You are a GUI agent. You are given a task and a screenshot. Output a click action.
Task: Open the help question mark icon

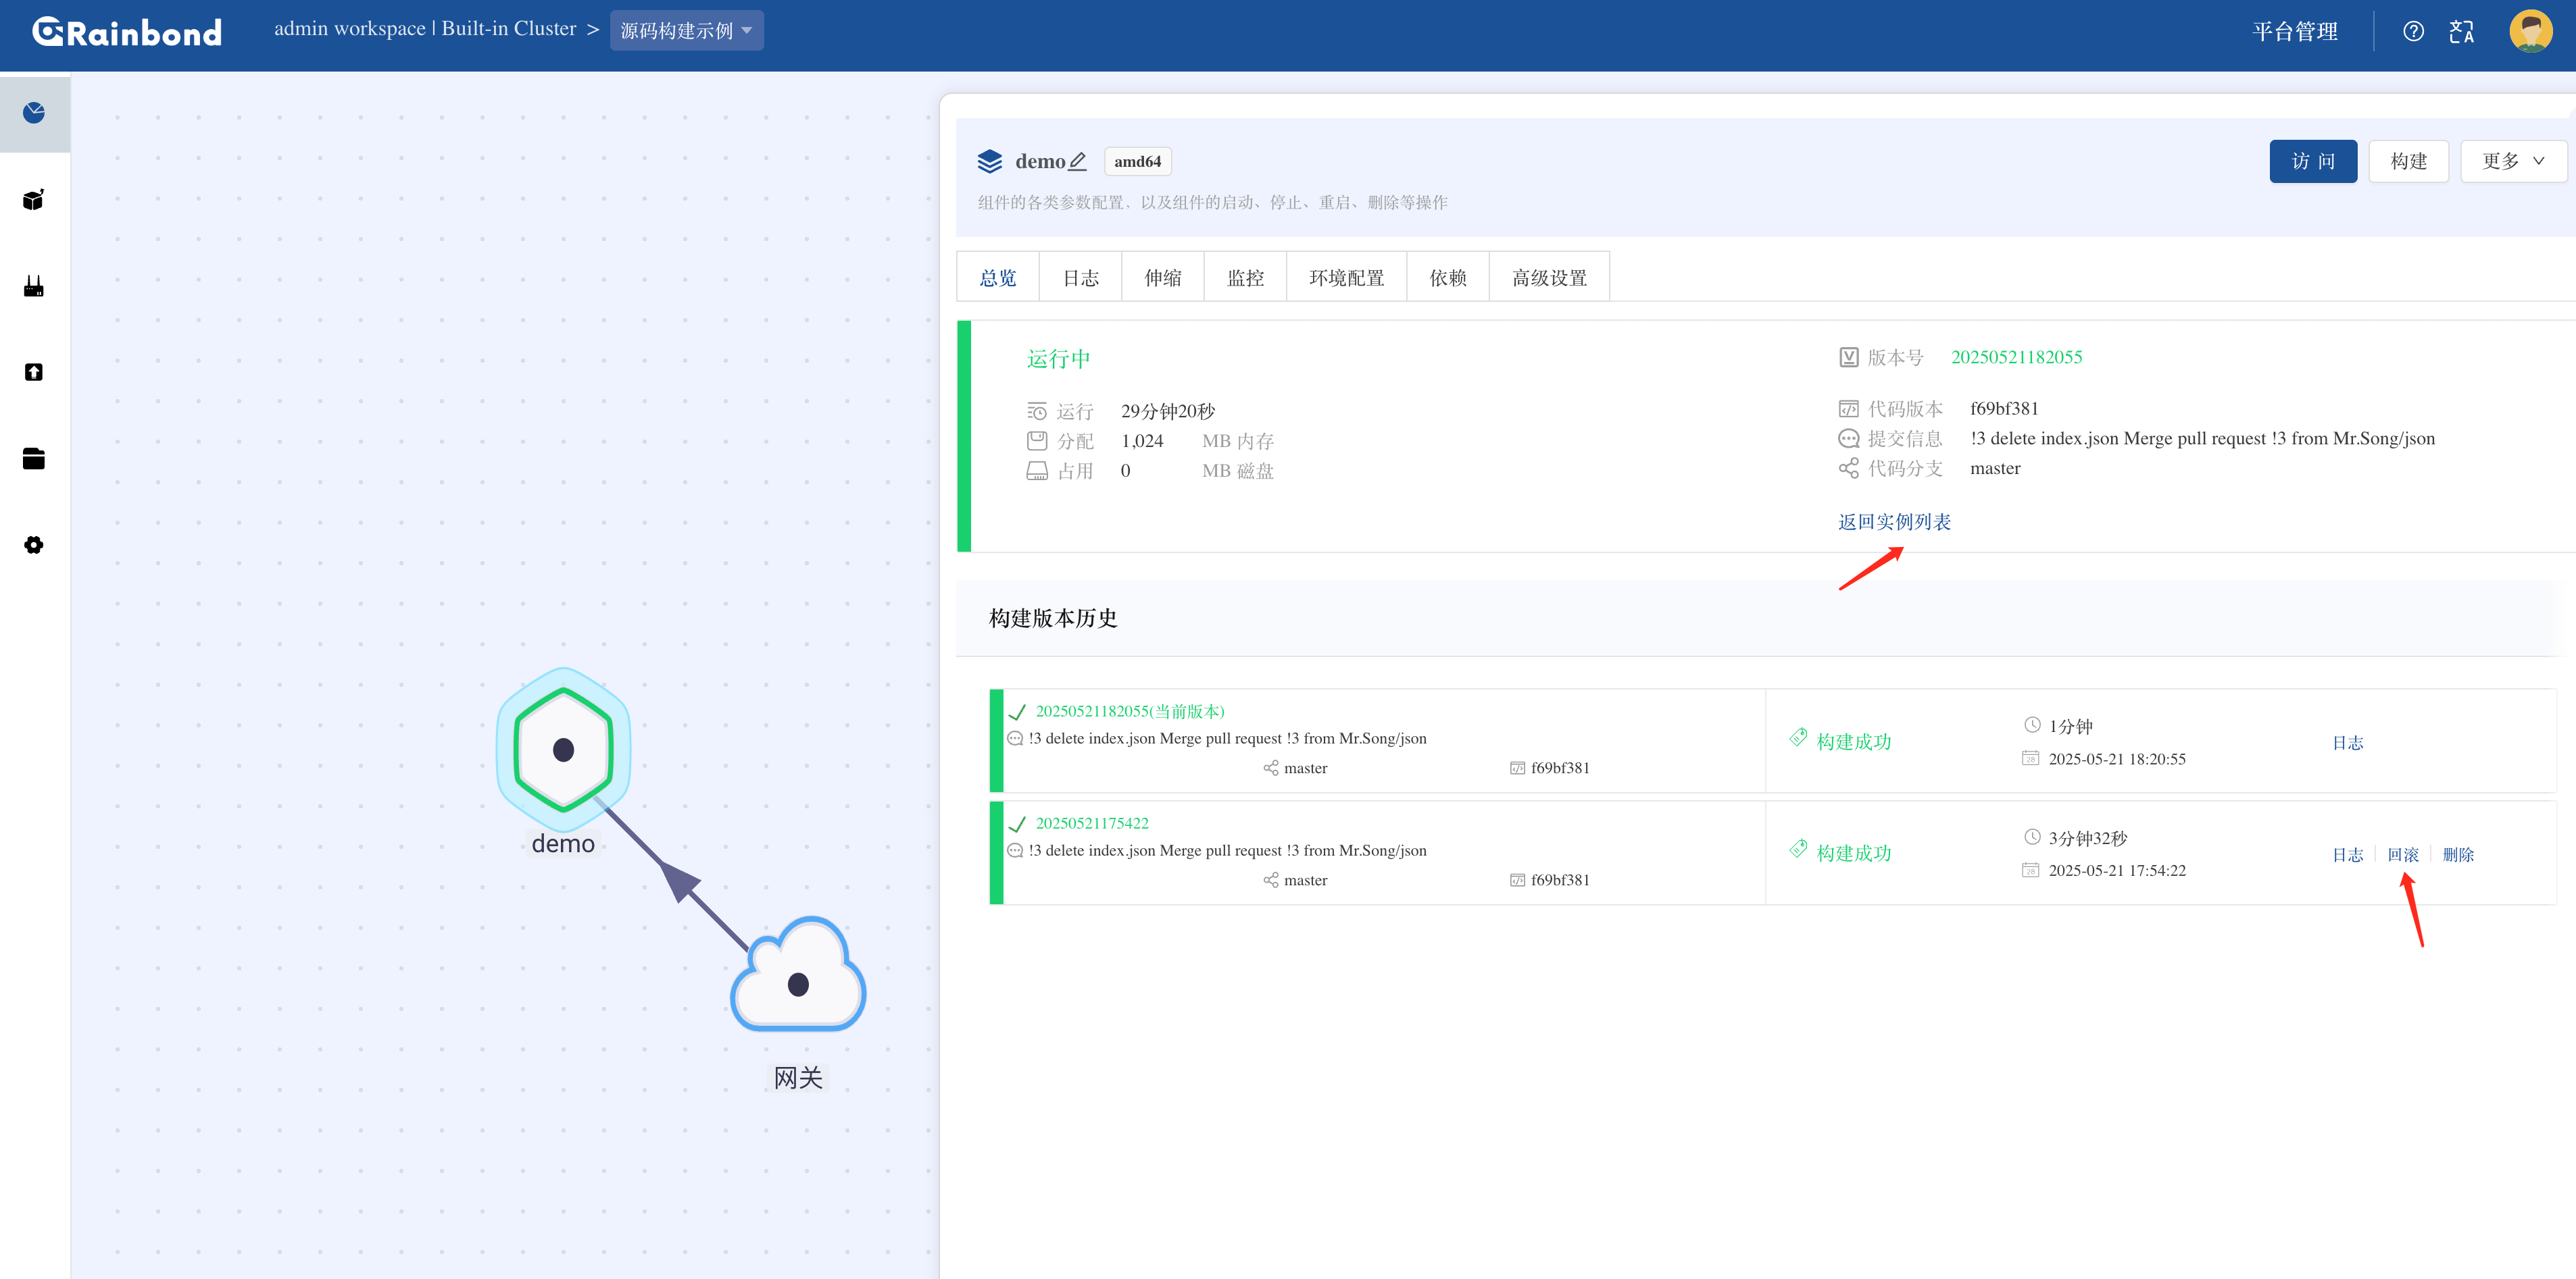(x=2413, y=31)
